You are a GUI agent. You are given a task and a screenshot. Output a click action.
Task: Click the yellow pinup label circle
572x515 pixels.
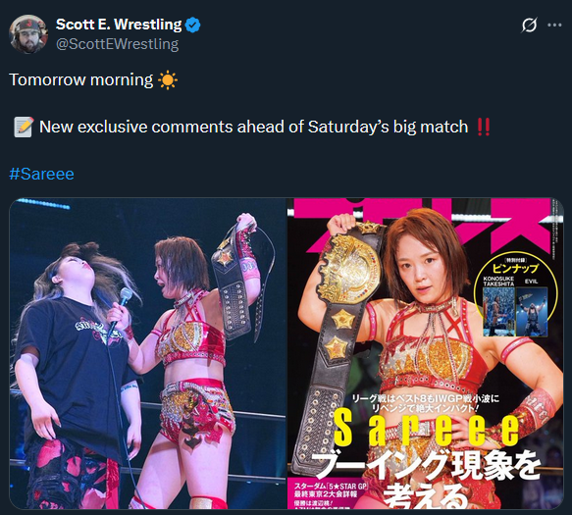515,293
